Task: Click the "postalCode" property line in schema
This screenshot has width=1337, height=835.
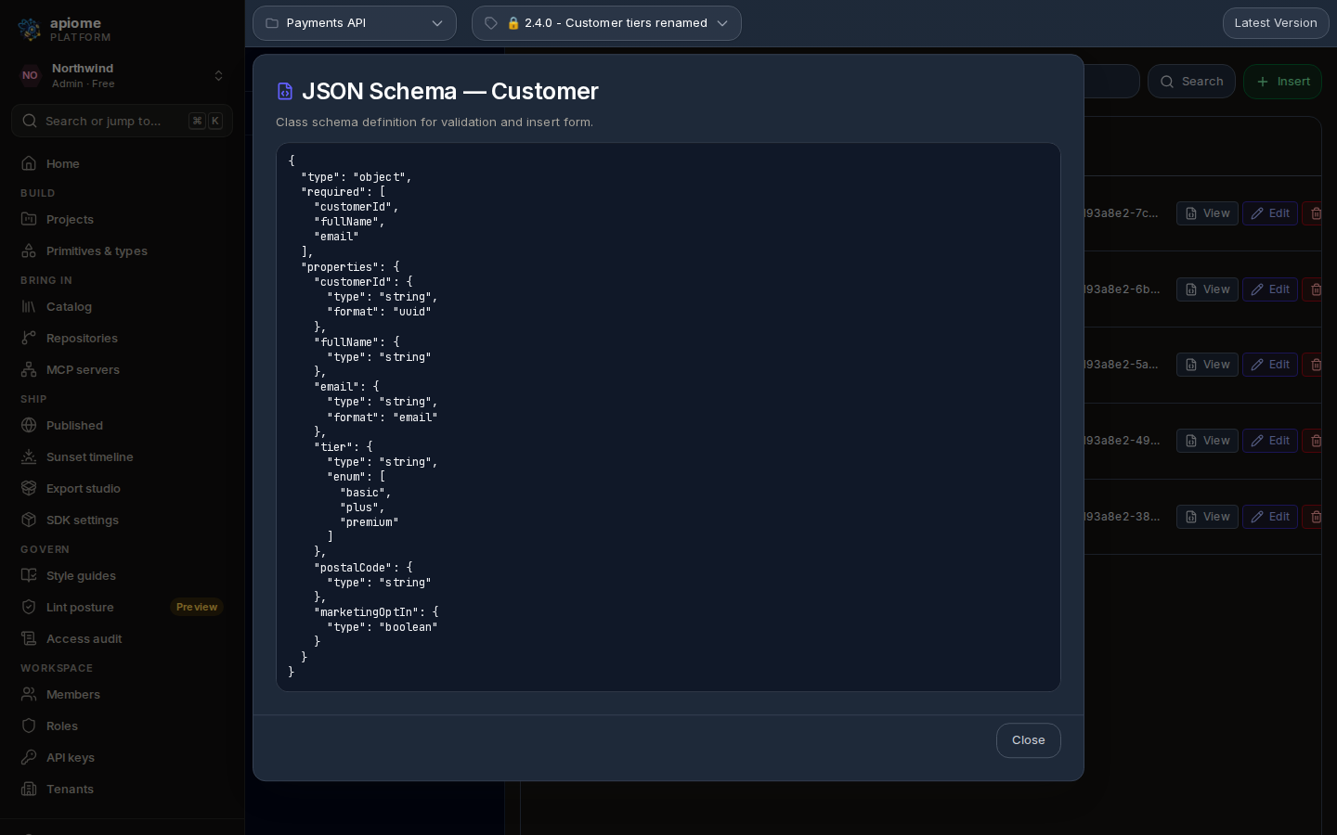Action: point(363,567)
